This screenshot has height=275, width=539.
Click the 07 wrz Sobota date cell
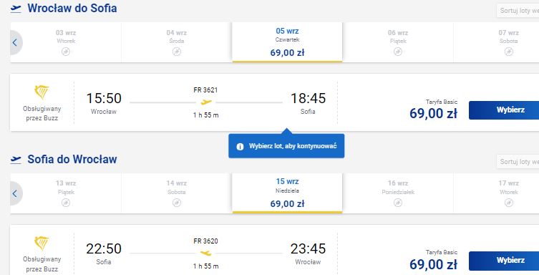(x=496, y=42)
